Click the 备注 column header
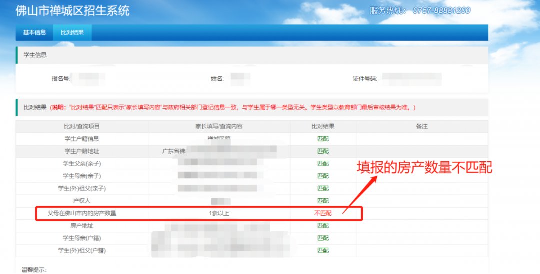Screen dimensions: 540x274 click(422, 127)
